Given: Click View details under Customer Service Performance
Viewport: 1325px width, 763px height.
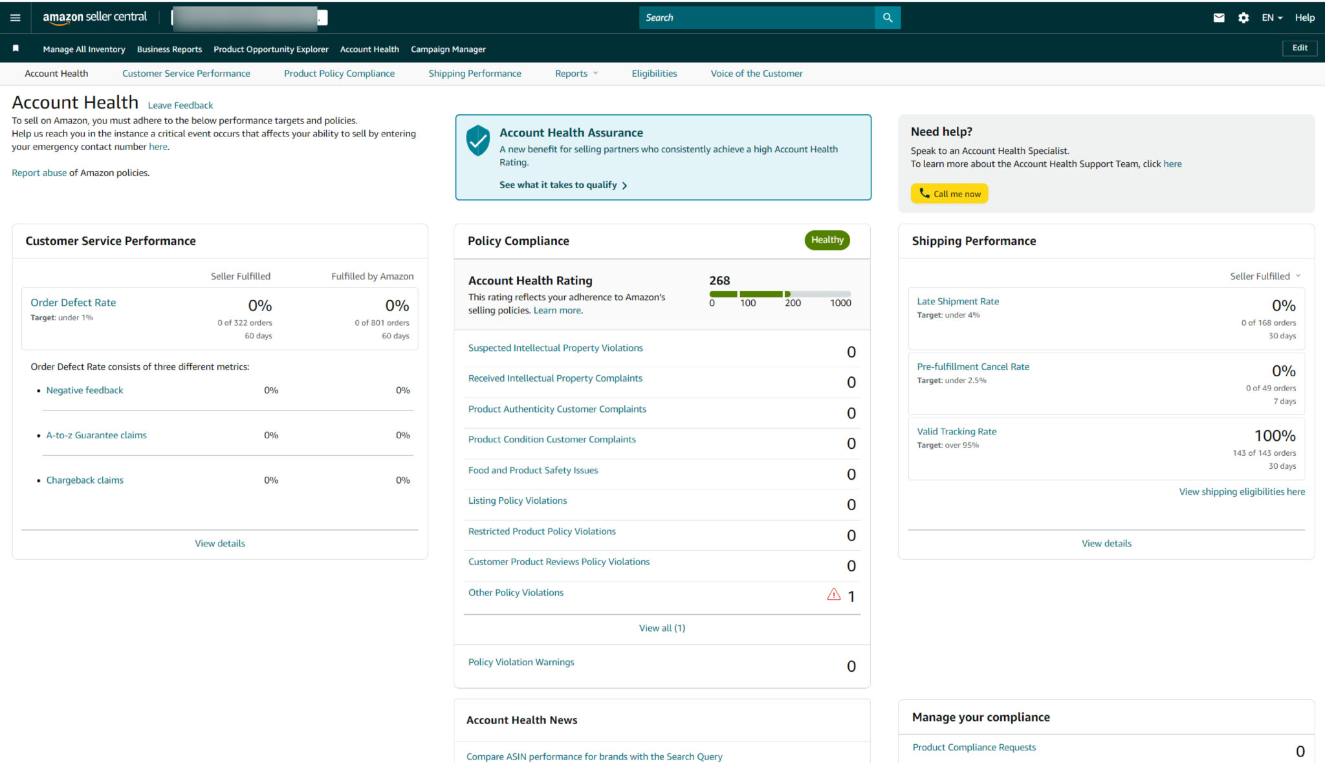Looking at the screenshot, I should pyautogui.click(x=220, y=544).
